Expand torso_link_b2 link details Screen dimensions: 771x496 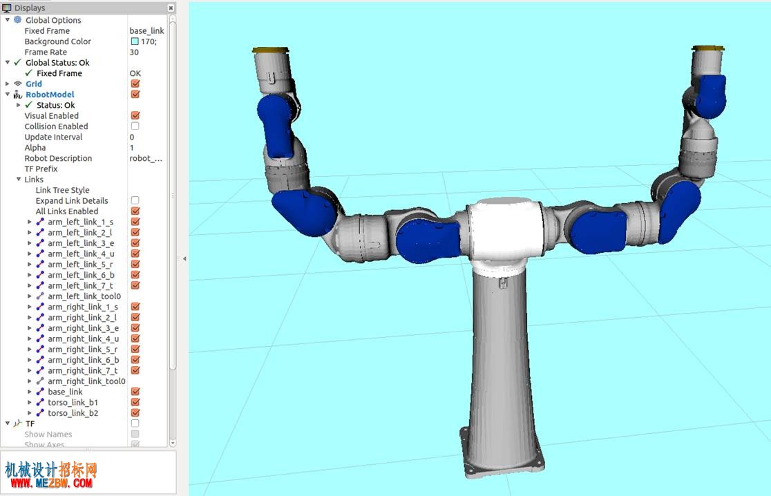30,413
